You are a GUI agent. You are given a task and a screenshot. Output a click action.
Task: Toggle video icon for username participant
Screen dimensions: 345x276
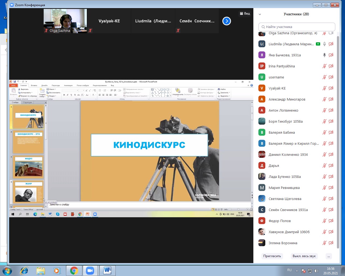pos(331,77)
